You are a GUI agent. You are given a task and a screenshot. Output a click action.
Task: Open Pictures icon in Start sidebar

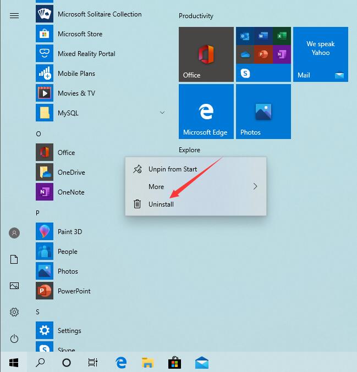(x=14, y=286)
